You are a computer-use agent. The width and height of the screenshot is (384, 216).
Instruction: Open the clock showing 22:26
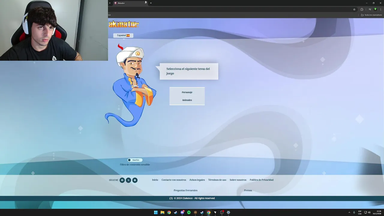(377, 212)
